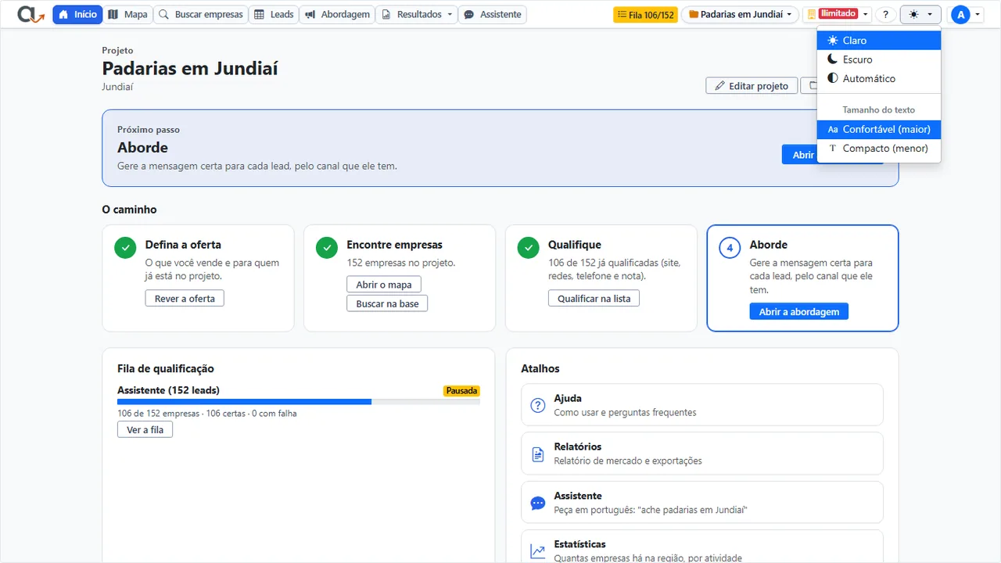Viewport: 1001px width, 563px height.
Task: Open the Padarias em Jundiaí project selector
Action: [x=740, y=14]
